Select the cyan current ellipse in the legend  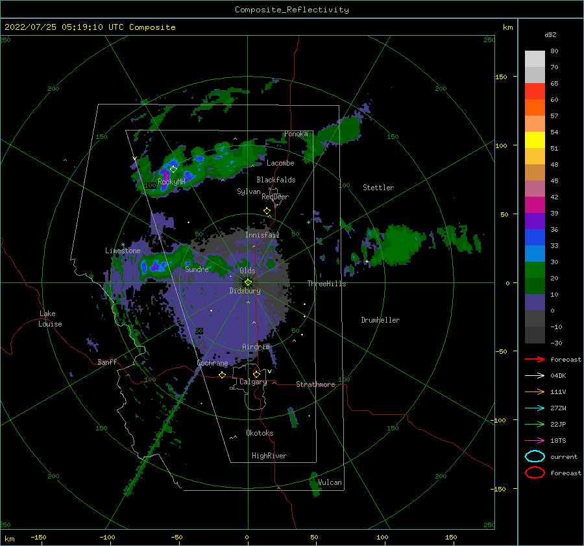(x=535, y=456)
